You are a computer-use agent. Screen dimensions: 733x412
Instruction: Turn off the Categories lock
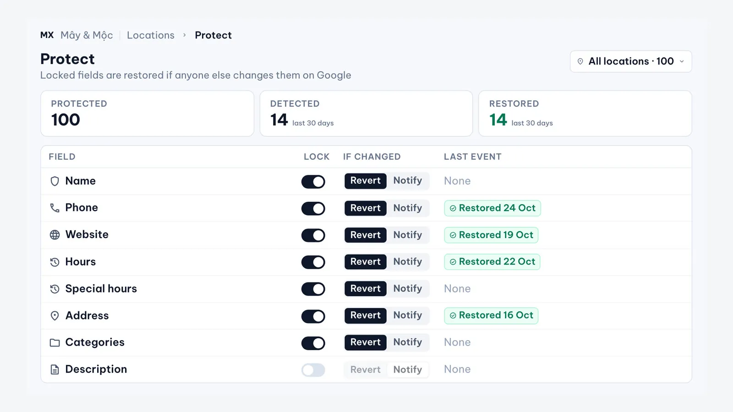313,343
